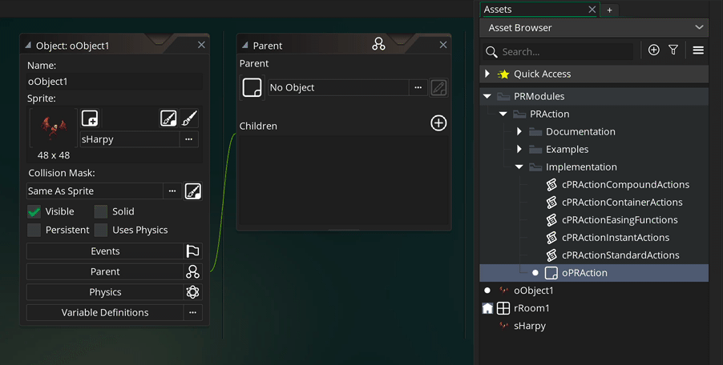Select sHarpy sprite in asset tree
The image size is (723, 365).
(529, 326)
